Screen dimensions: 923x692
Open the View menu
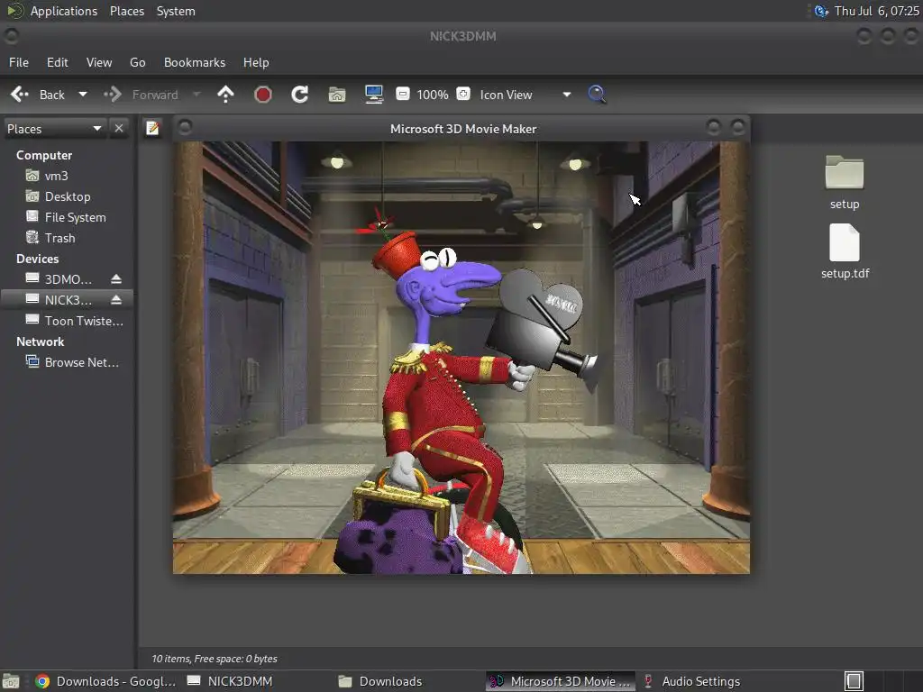(x=99, y=62)
